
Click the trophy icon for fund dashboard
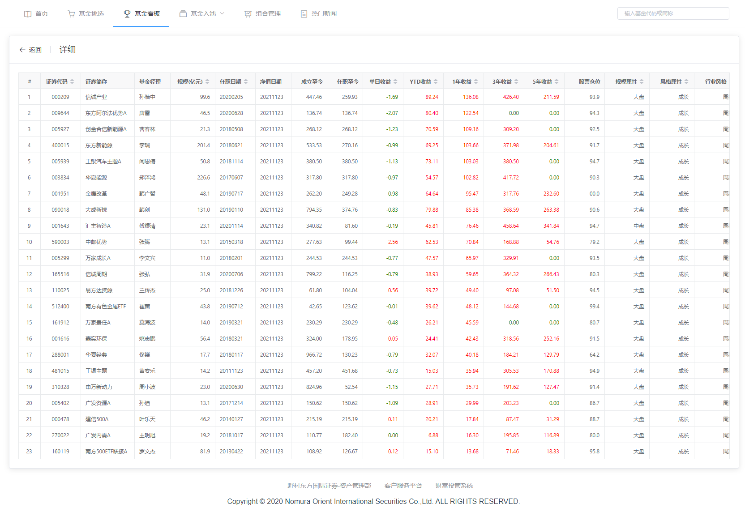click(127, 14)
